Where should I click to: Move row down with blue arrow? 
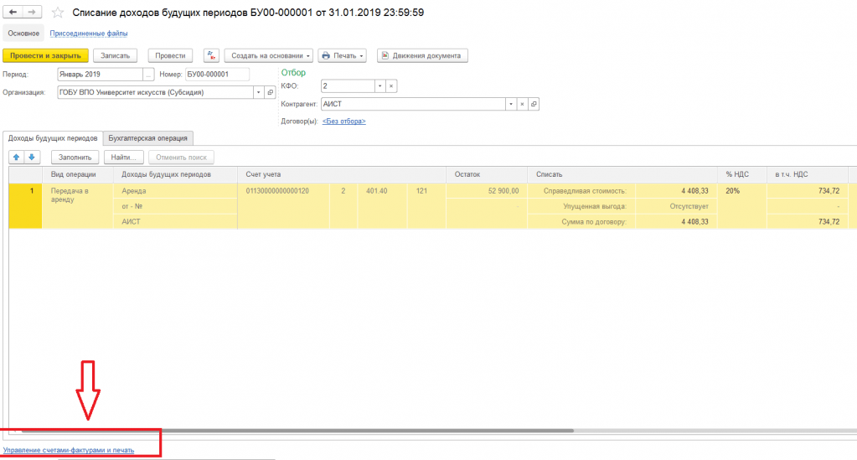point(32,157)
